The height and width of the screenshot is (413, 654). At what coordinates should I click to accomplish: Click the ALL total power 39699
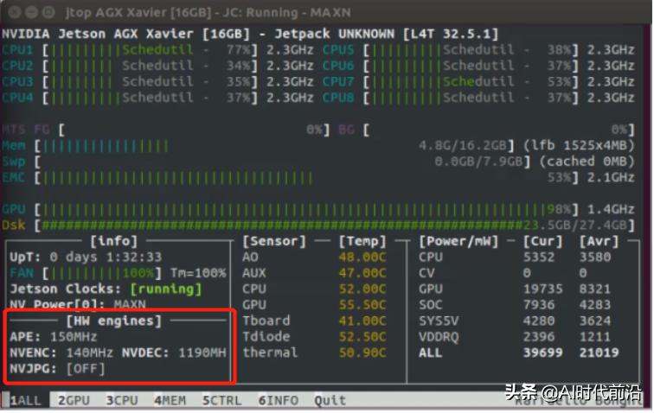pos(542,353)
